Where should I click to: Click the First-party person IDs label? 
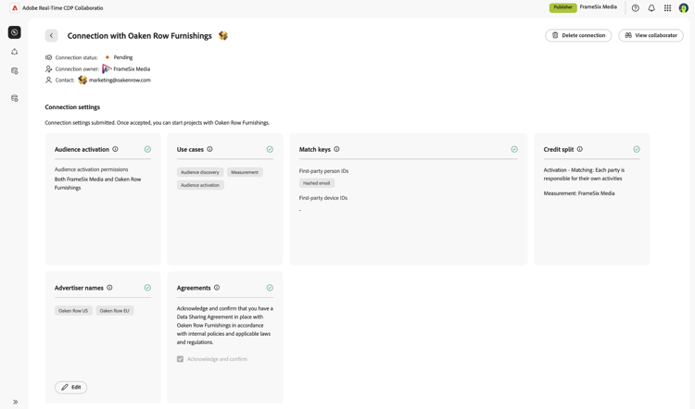click(x=323, y=171)
